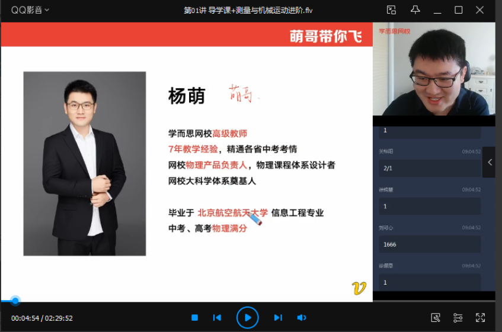502x332 pixels.
Task: Open the video toolbox icon
Action: (436, 318)
